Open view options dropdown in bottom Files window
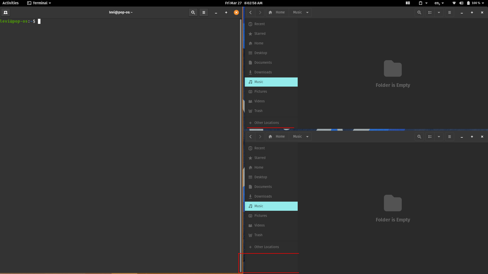This screenshot has width=488, height=274. 439,137
